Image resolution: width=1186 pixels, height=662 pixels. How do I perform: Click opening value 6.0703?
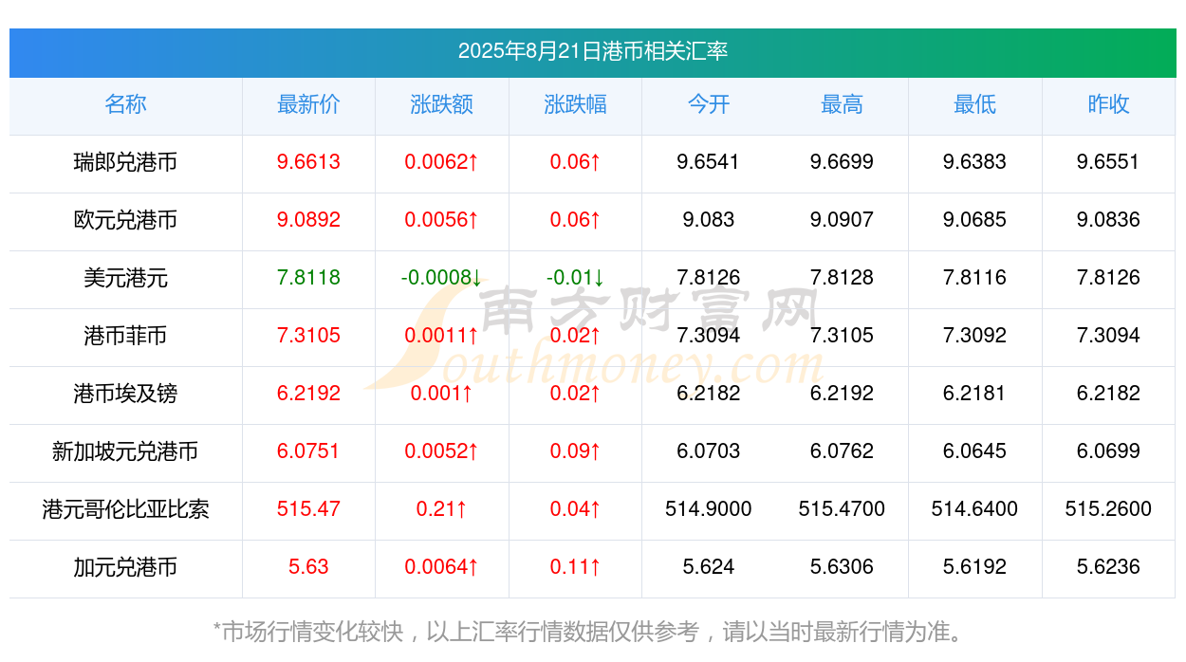709,451
